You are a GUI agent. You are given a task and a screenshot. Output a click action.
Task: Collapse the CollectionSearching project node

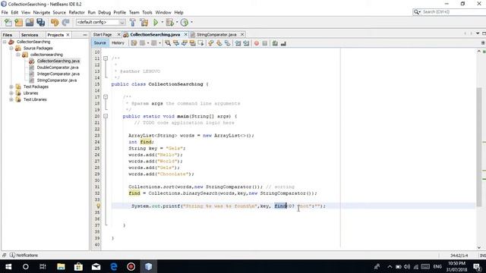pos(5,42)
